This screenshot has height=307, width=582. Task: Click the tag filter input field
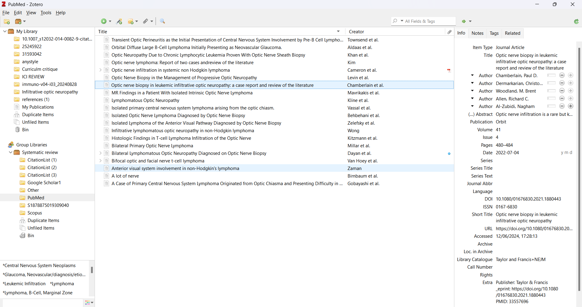pos(42,303)
